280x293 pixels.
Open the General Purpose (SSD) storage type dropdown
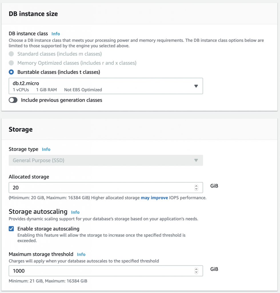[106, 160]
